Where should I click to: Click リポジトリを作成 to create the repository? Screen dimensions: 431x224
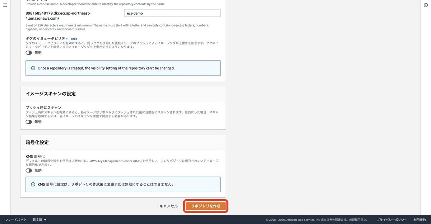(205, 206)
